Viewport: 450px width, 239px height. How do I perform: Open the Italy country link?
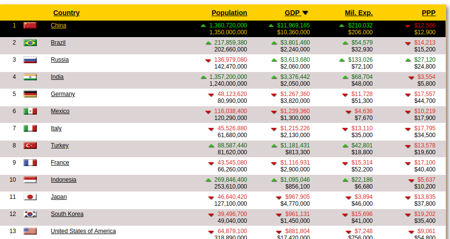pyautogui.click(x=56, y=128)
